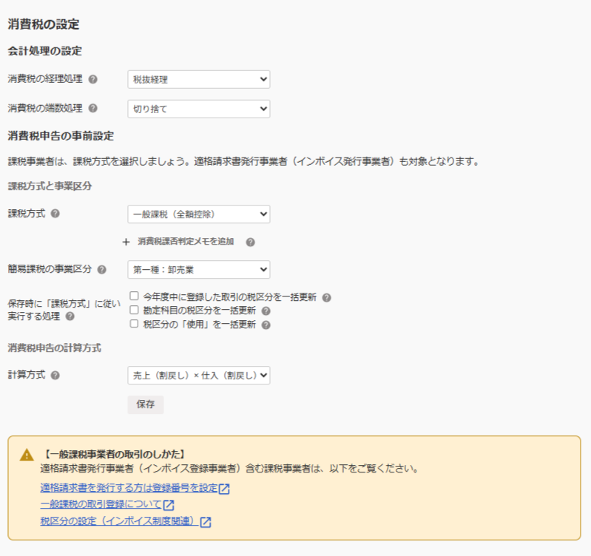Check 勘定科目の税区分を一括更新 option
Viewport: 591px width, 556px height.
click(x=135, y=311)
